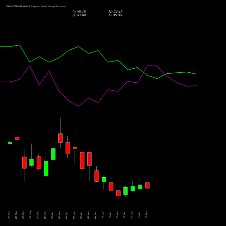The height and width of the screenshot is (226, 226).
Task: Click the green candle above 16 Jun
Action: click(133, 188)
